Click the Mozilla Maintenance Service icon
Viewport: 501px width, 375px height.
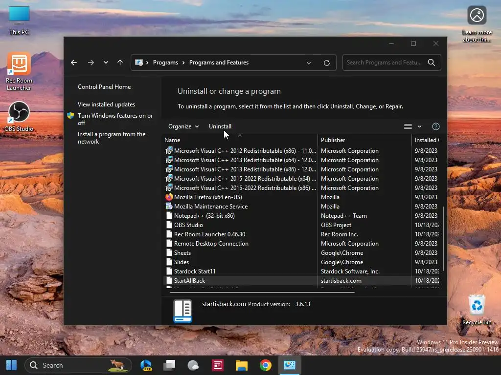click(x=169, y=207)
